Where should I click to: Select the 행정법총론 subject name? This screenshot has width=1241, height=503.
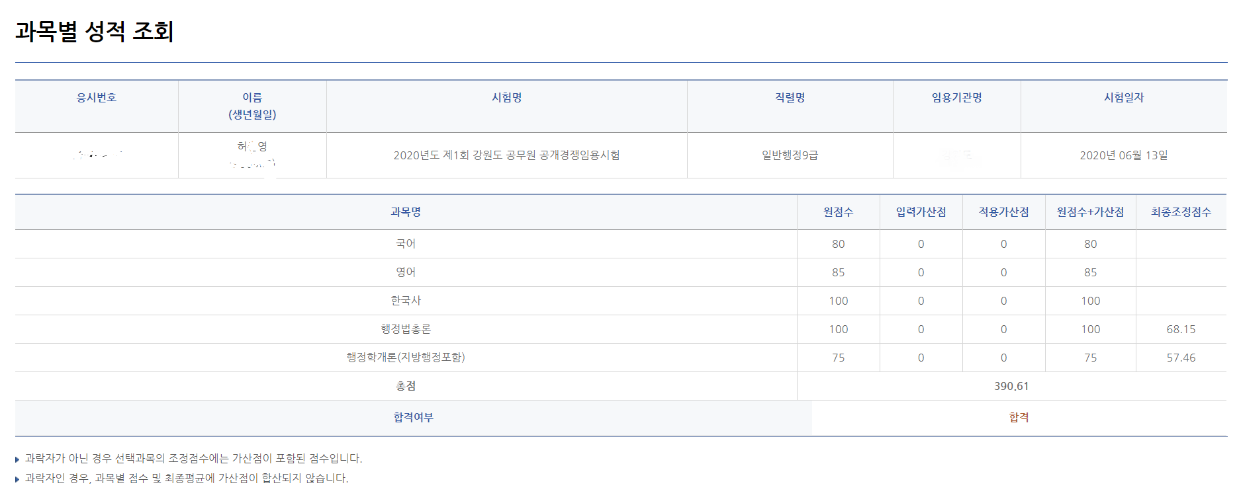(x=406, y=329)
